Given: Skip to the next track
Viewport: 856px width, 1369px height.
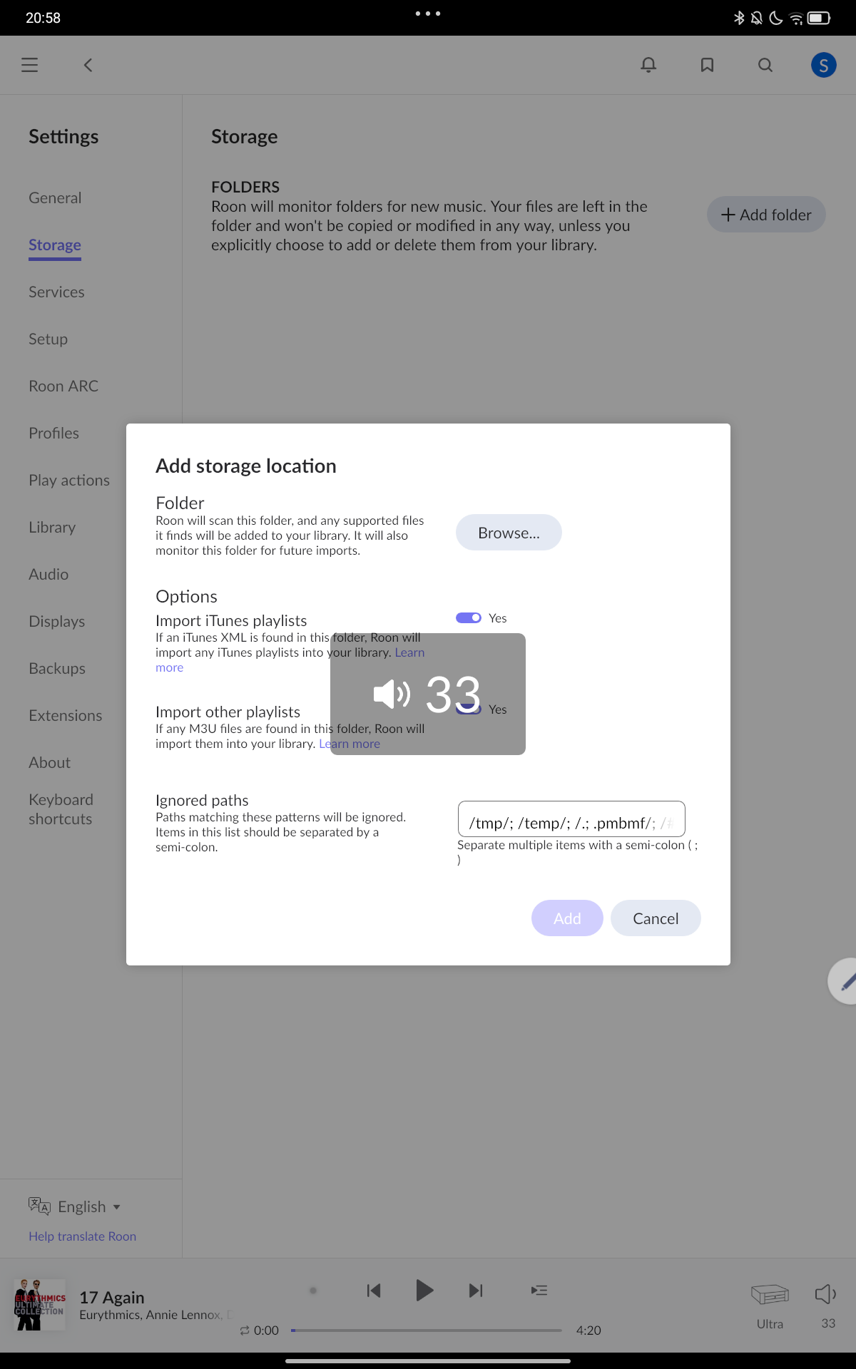Looking at the screenshot, I should [x=476, y=1291].
